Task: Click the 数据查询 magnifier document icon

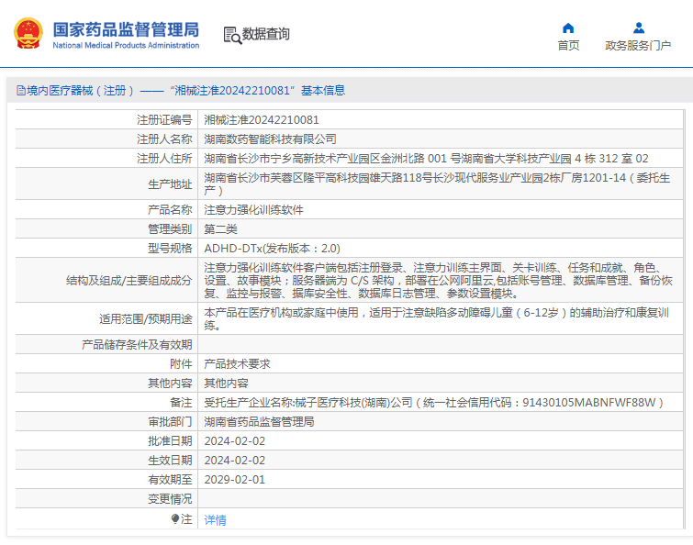Action: click(232, 36)
